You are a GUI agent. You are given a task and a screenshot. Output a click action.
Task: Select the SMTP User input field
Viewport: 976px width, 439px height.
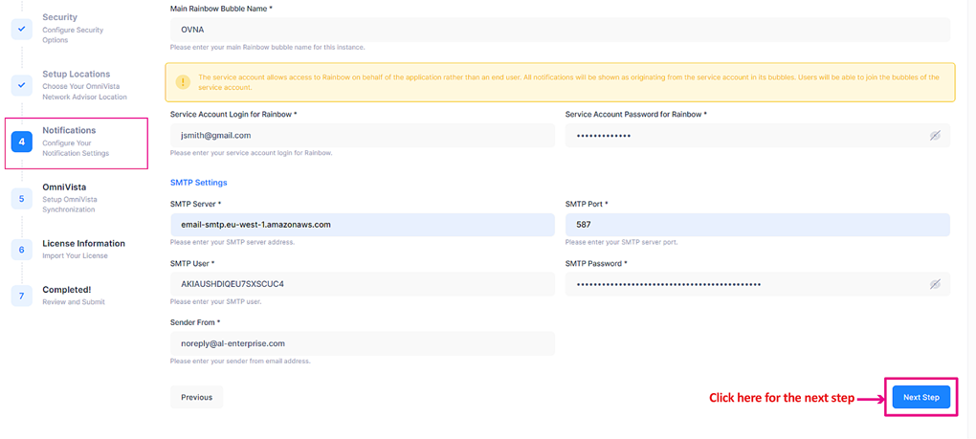pos(362,284)
